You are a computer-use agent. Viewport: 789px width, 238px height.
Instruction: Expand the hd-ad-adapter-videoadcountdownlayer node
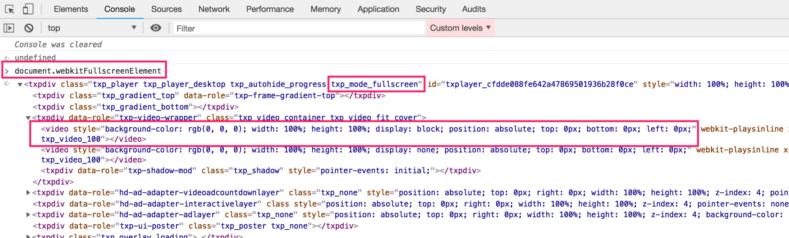pos(28,192)
